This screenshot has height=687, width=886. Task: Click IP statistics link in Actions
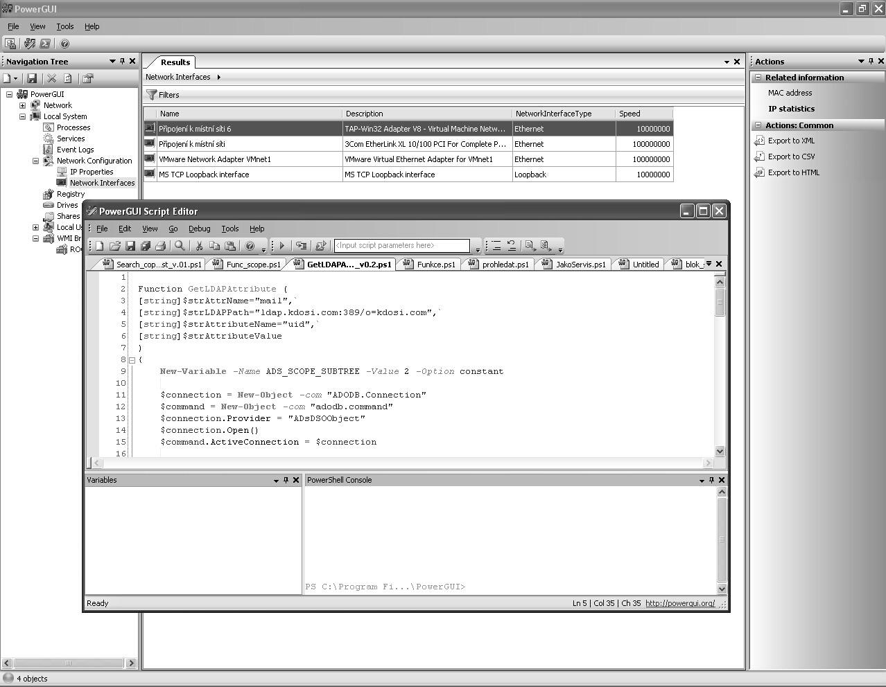coord(791,109)
